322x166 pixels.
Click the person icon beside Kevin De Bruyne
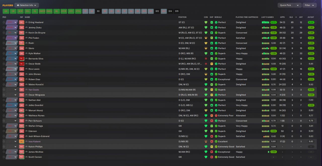(26, 33)
